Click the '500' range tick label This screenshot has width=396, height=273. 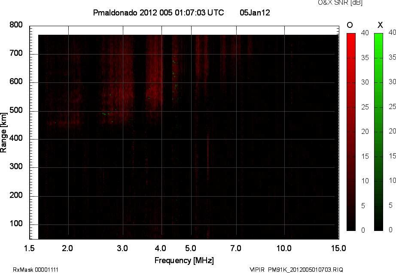[16, 110]
